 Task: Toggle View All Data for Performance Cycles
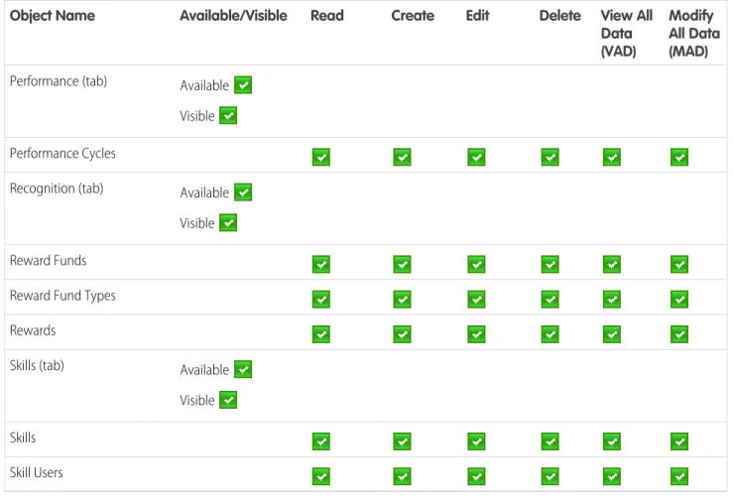pyautogui.click(x=612, y=157)
